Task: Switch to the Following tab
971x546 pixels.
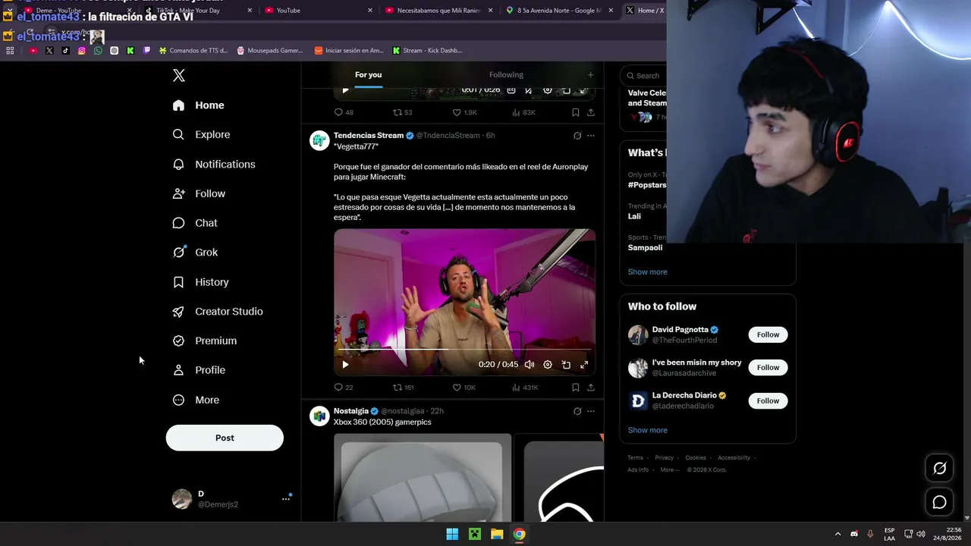Action: 506,74
